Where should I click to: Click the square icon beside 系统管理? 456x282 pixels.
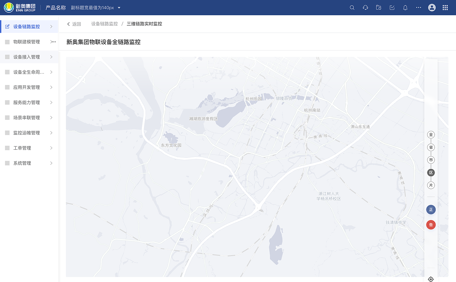7,163
